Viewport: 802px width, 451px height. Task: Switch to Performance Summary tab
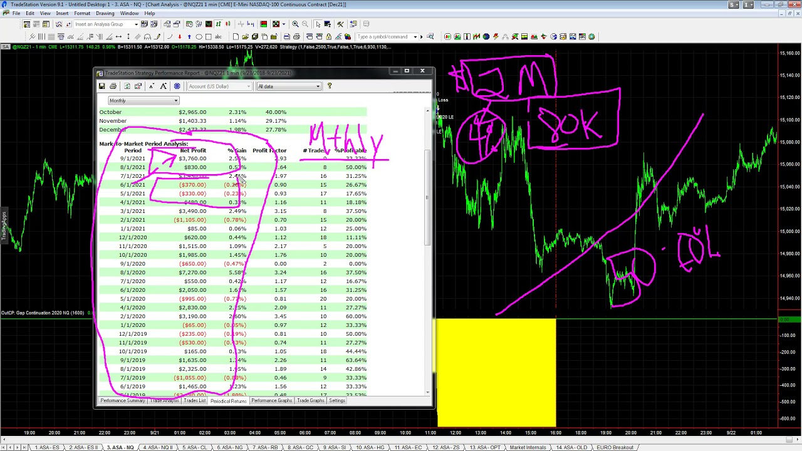[122, 401]
